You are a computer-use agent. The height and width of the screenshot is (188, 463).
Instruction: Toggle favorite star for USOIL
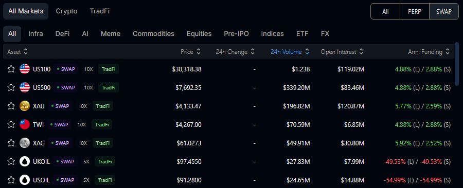pos(11,180)
